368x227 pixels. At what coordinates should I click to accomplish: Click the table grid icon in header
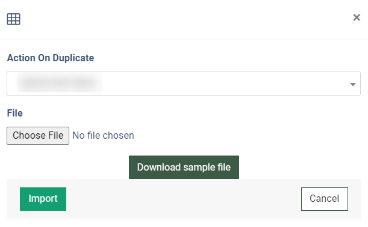pos(13,19)
